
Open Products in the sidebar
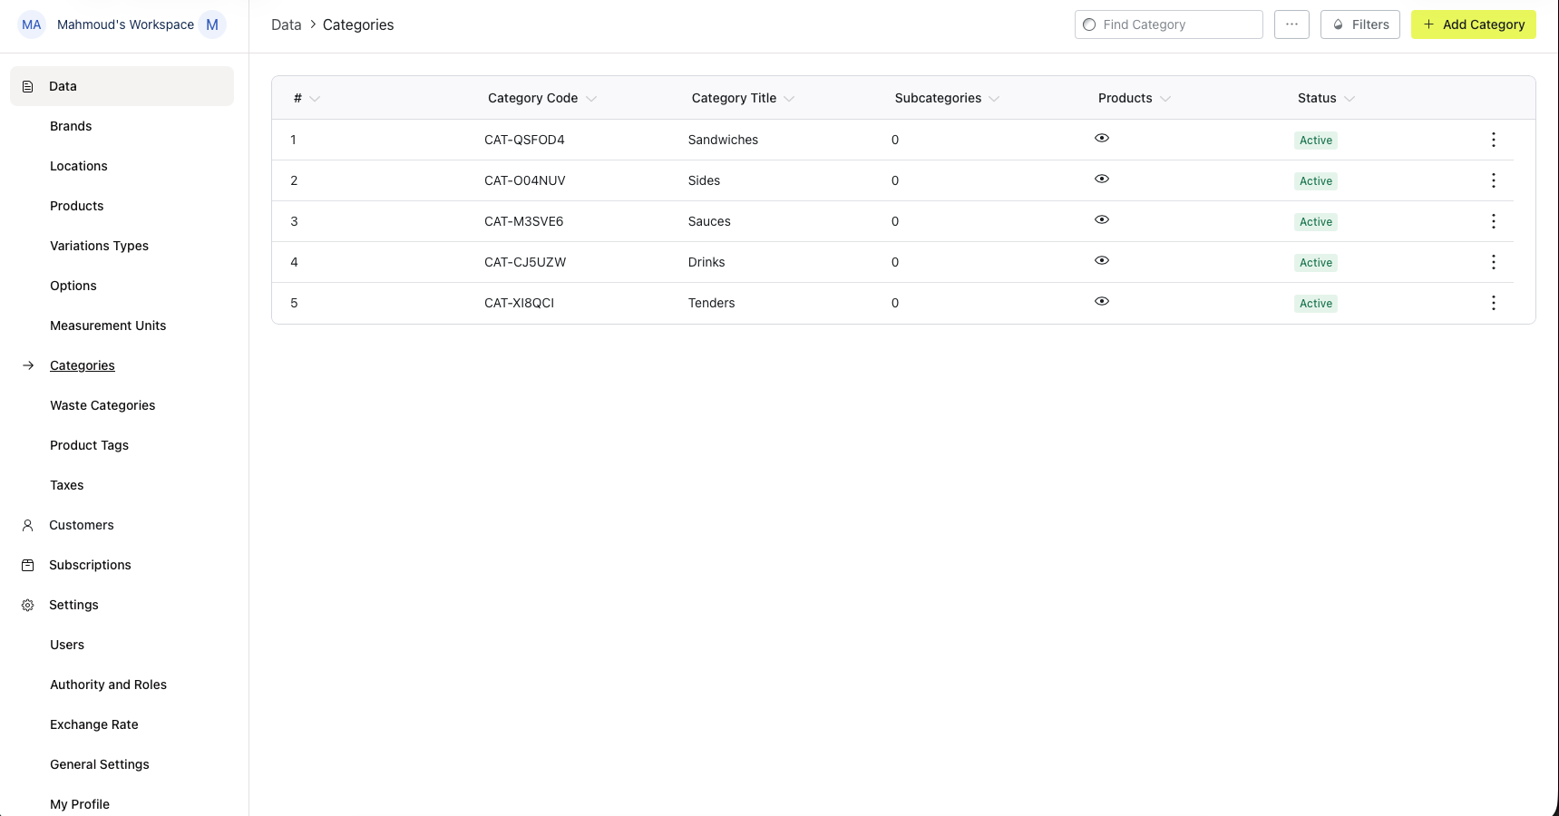(77, 206)
